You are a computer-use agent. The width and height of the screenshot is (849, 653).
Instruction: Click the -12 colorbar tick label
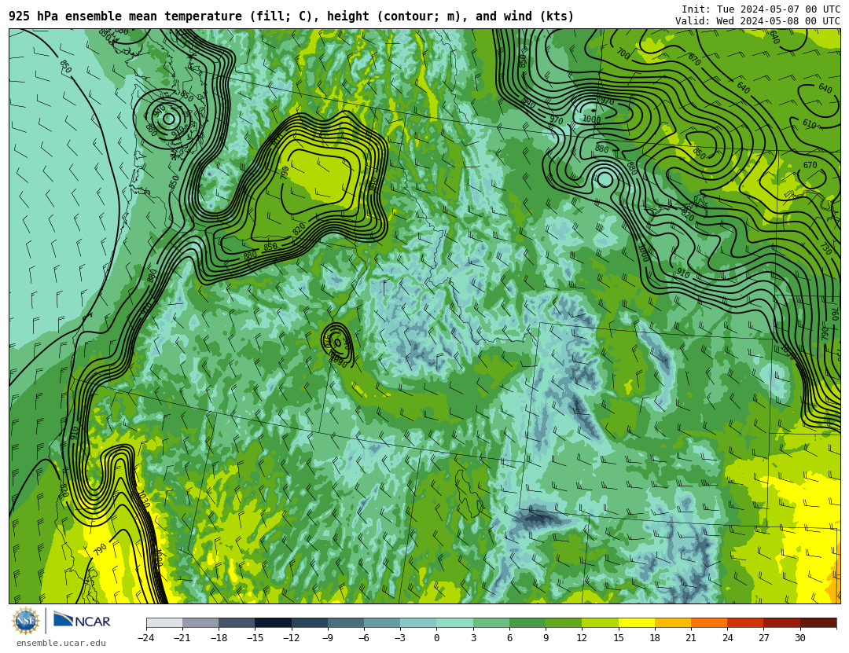click(x=291, y=638)
